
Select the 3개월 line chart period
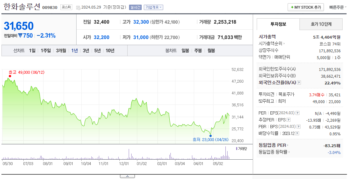61,50
